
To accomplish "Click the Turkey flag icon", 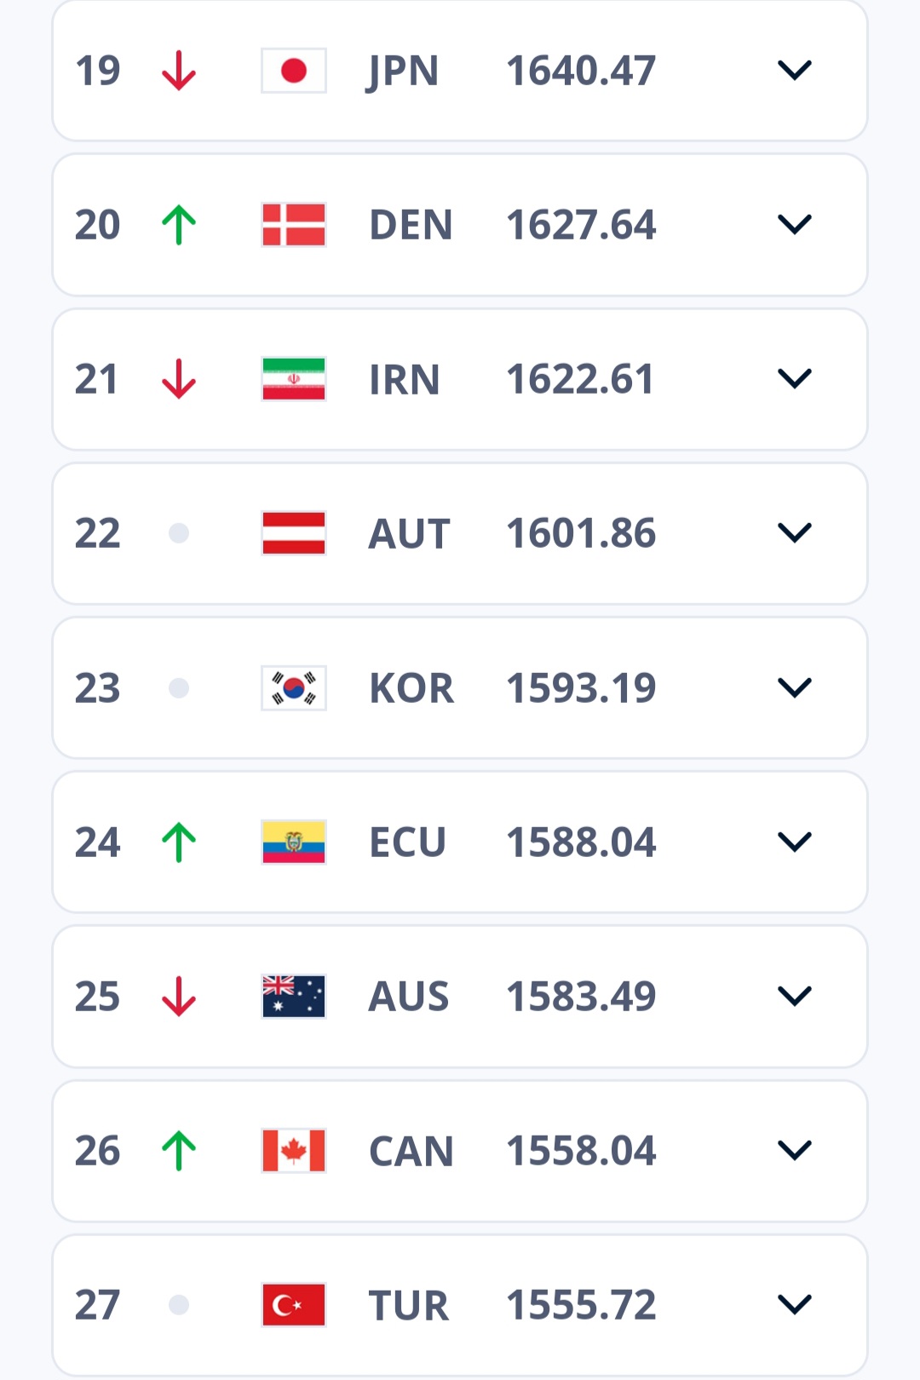I will click(x=294, y=1305).
